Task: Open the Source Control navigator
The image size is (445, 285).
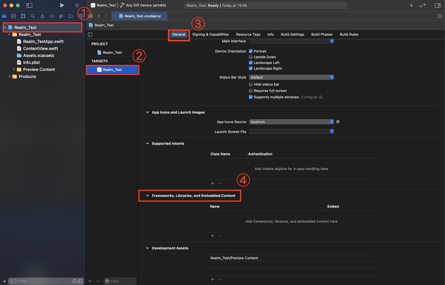Action: coord(13,16)
